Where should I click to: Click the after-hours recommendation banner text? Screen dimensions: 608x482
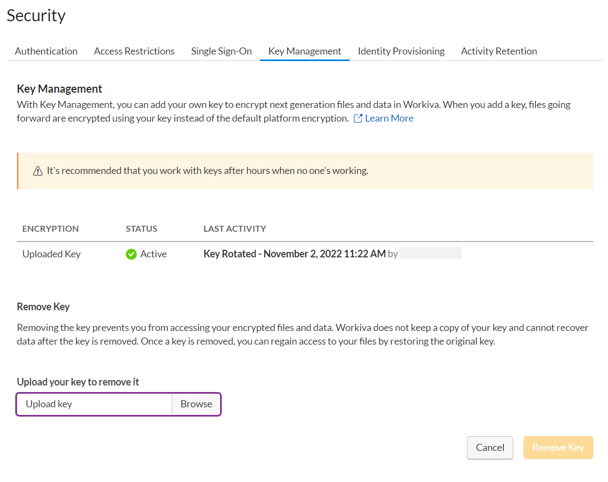click(208, 171)
